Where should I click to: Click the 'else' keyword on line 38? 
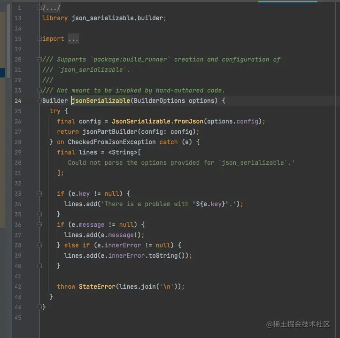[x=71, y=245]
